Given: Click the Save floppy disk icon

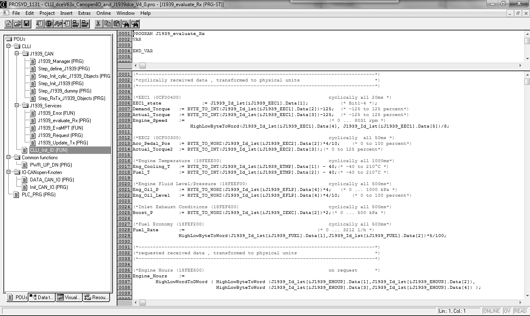Looking at the screenshot, I should (26, 23).
